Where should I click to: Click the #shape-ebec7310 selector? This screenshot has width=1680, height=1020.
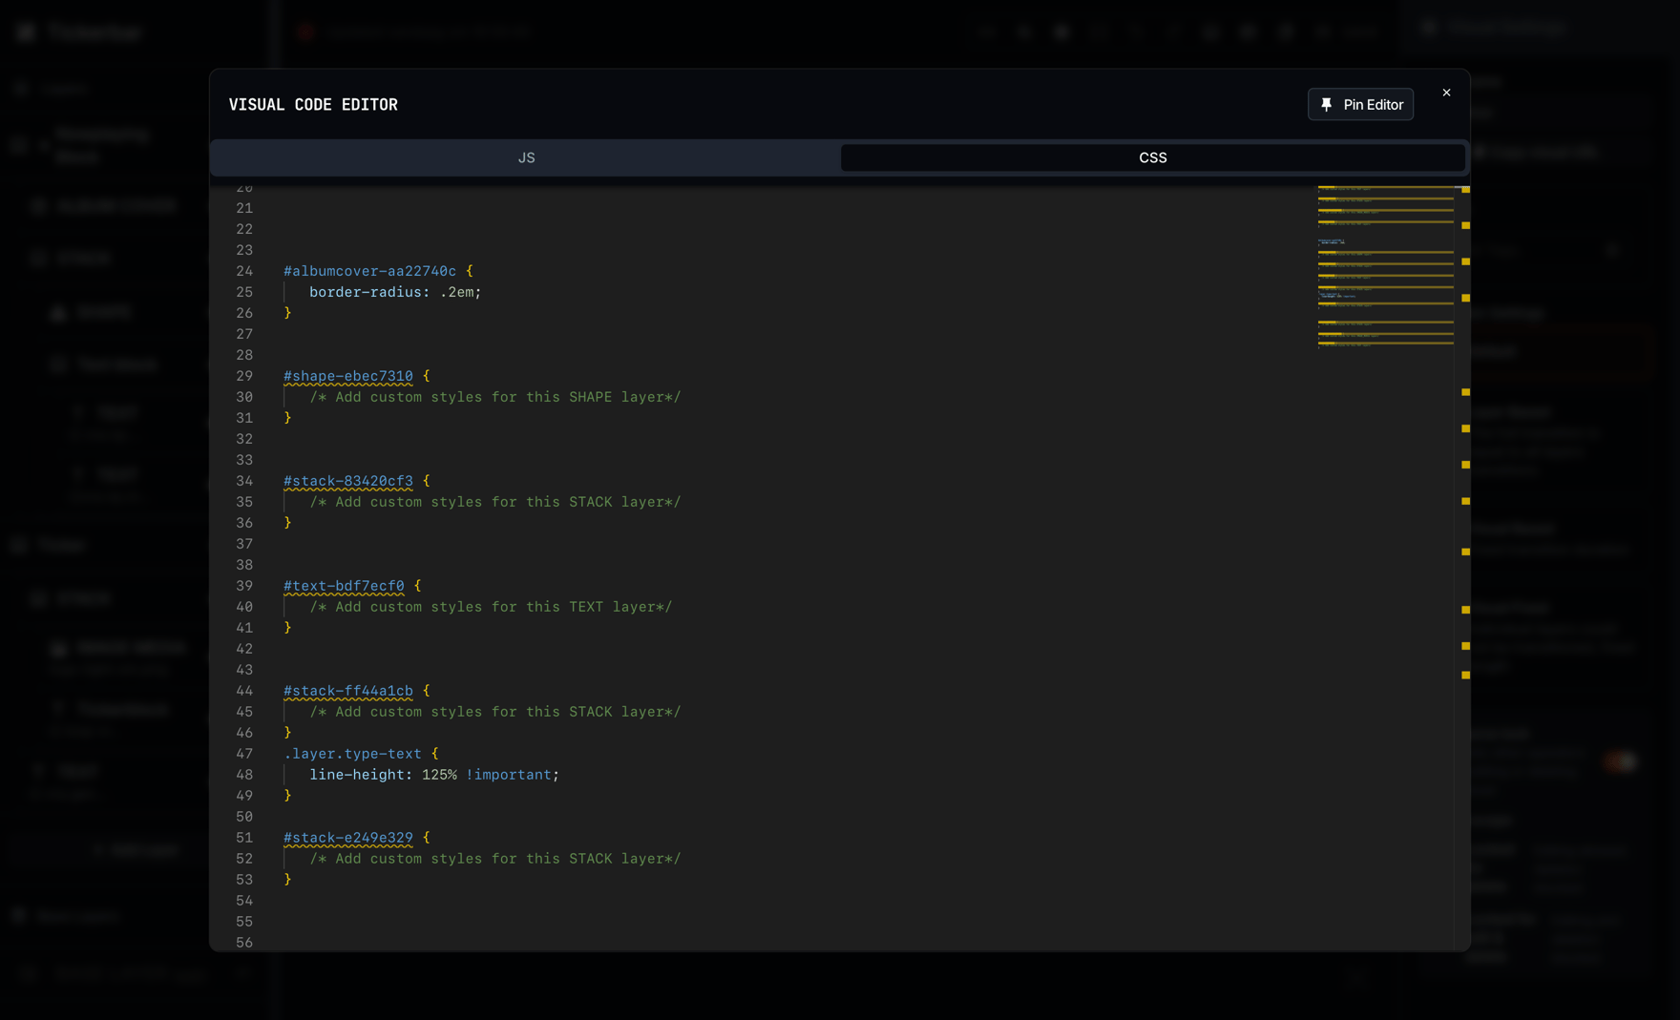point(348,376)
